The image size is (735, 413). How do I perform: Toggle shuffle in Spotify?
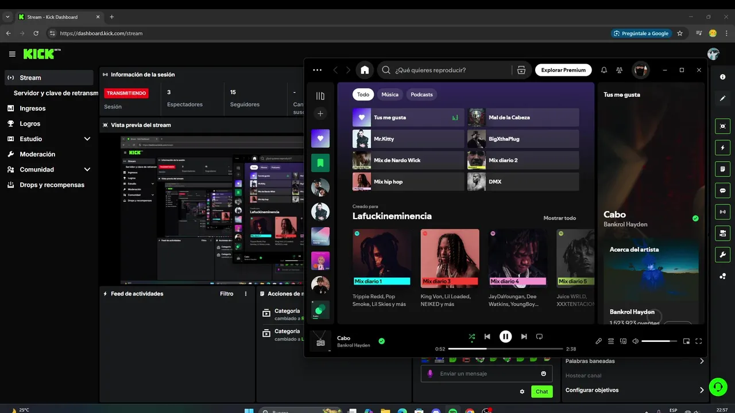[x=471, y=337]
